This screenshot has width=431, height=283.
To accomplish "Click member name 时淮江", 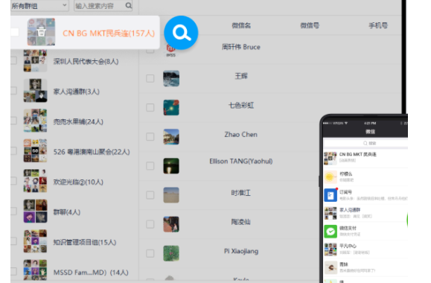I will [241, 193].
